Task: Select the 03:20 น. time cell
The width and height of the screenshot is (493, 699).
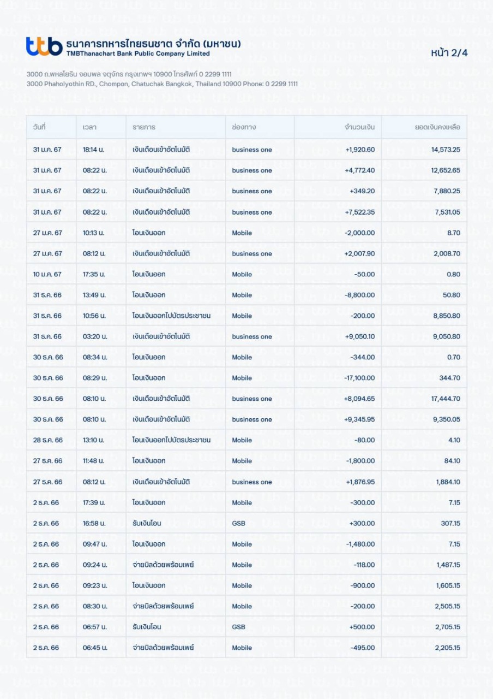Action: pos(94,336)
